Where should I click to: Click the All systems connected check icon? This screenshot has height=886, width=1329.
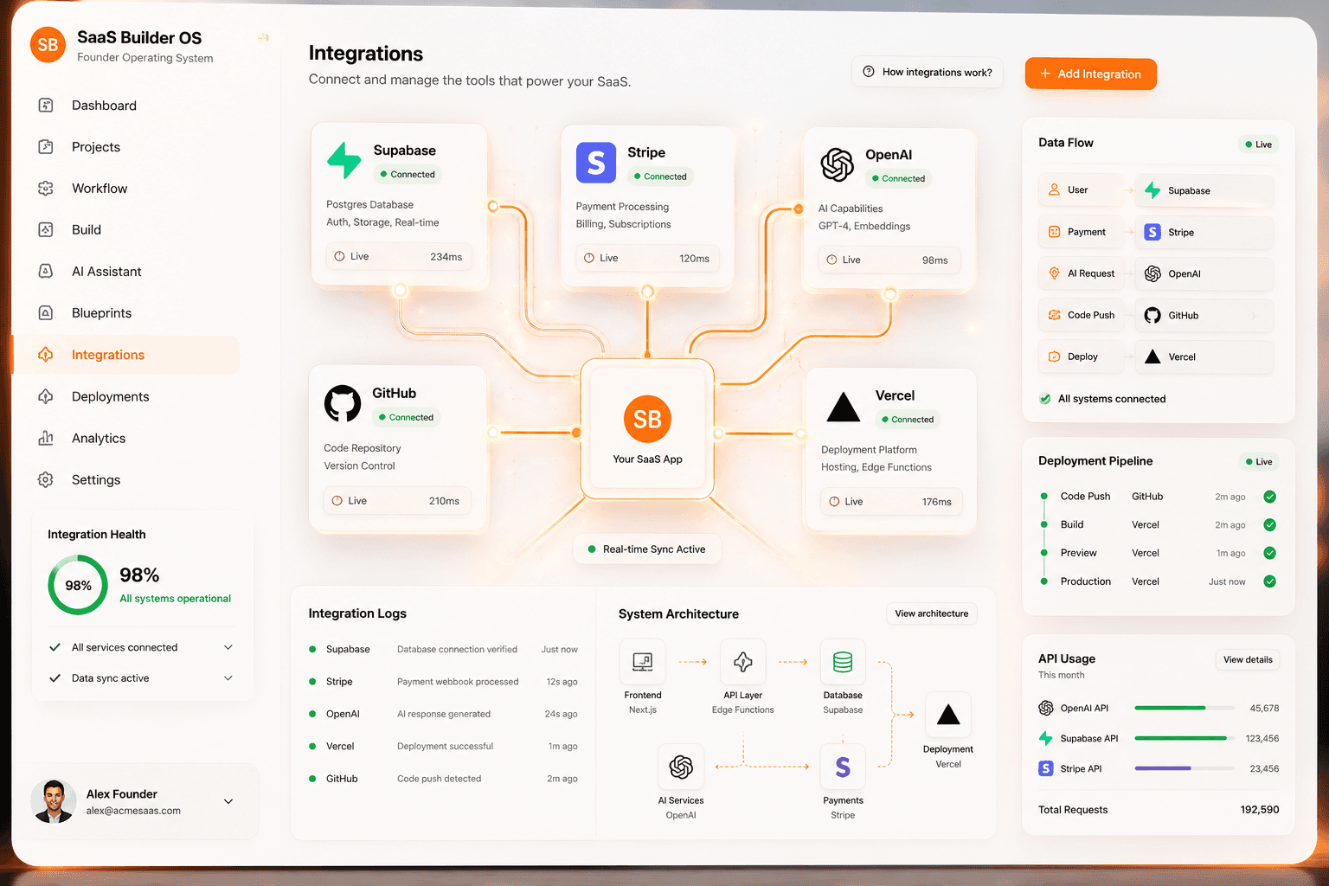click(1045, 399)
